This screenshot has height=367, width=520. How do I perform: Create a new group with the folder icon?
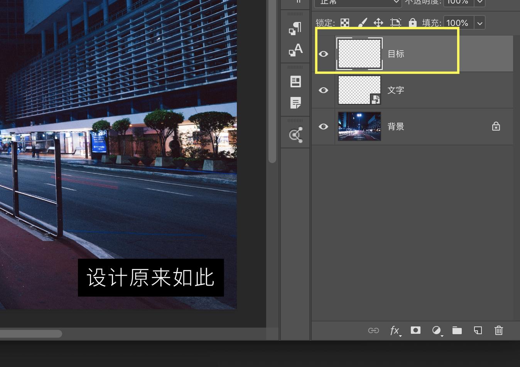pyautogui.click(x=457, y=330)
